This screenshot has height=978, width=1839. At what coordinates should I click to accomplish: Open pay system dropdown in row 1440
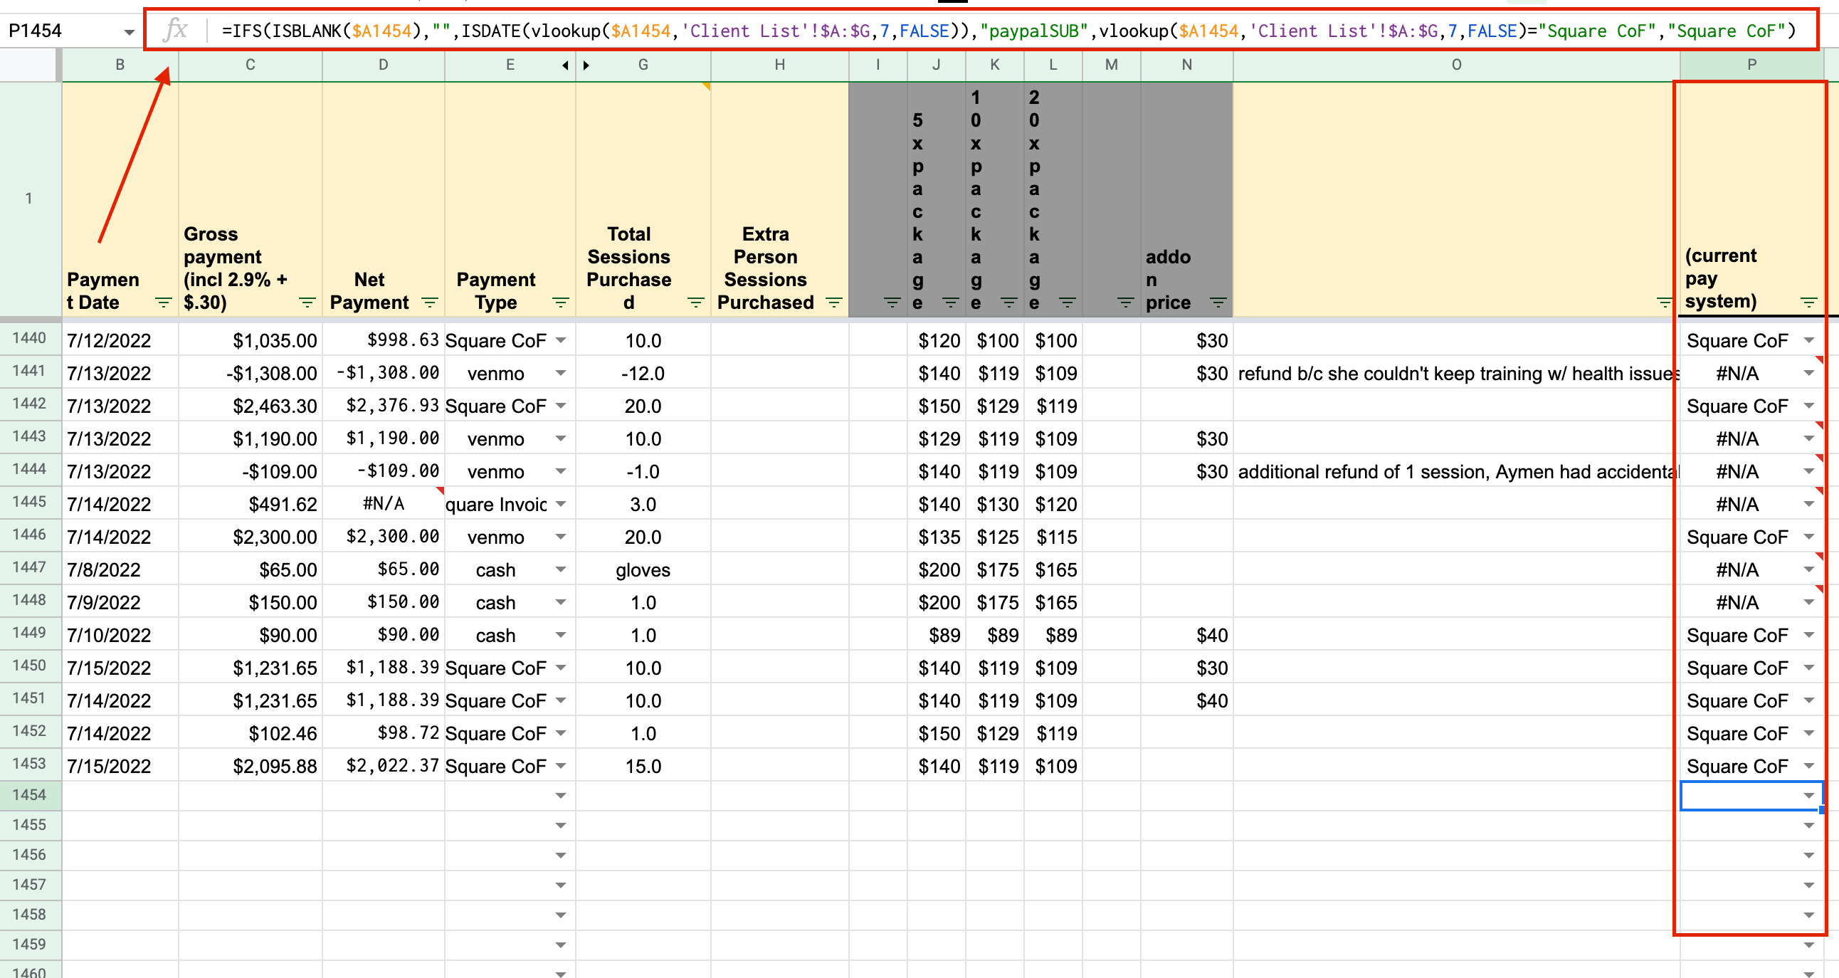point(1808,340)
